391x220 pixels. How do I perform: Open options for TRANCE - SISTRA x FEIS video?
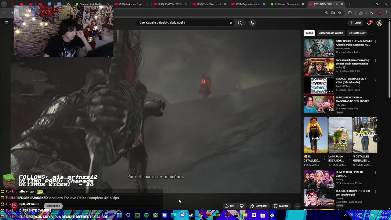(x=376, y=79)
